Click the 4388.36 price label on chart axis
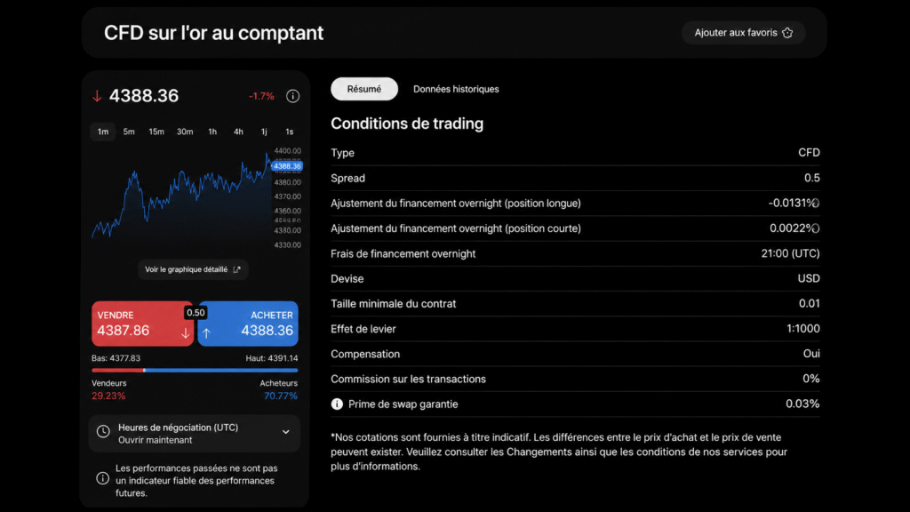This screenshot has height=512, width=910. click(287, 166)
